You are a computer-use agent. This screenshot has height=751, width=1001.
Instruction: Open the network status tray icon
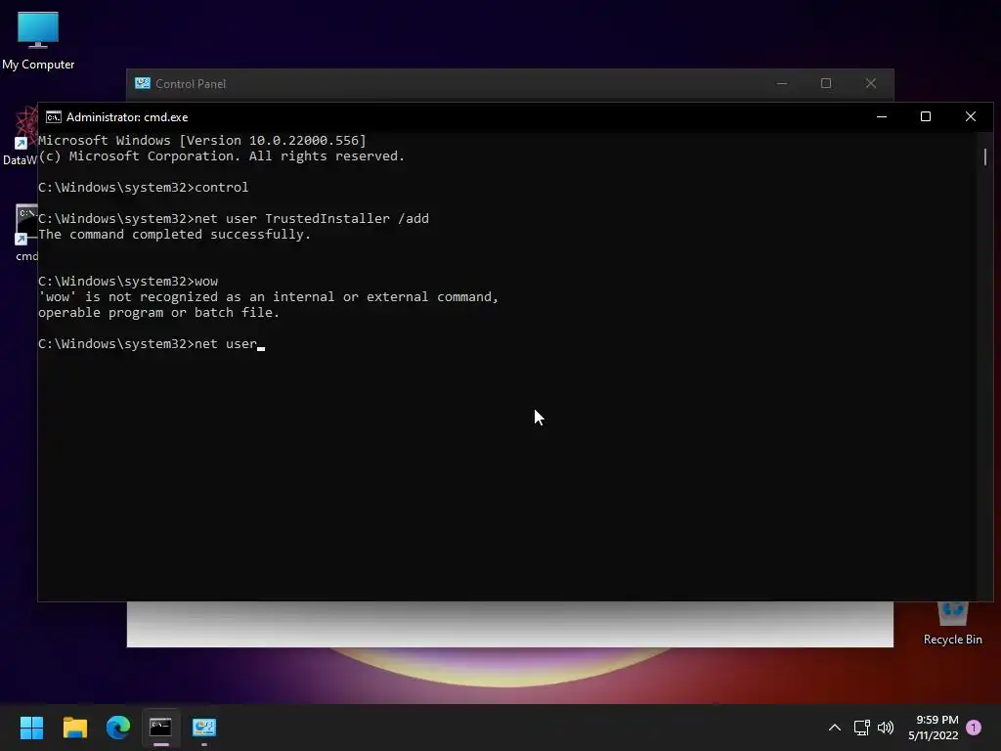862,728
